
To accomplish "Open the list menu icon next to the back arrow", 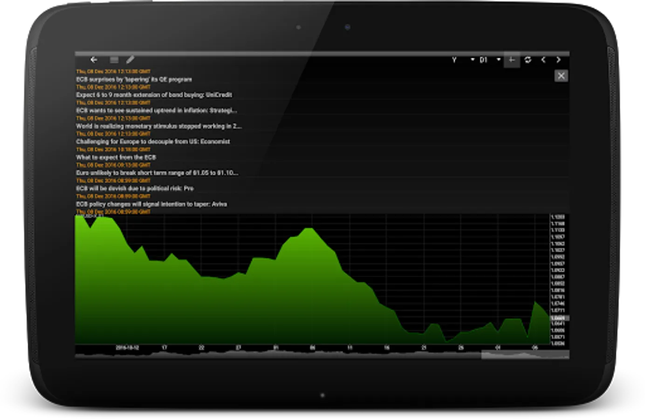I will [114, 60].
